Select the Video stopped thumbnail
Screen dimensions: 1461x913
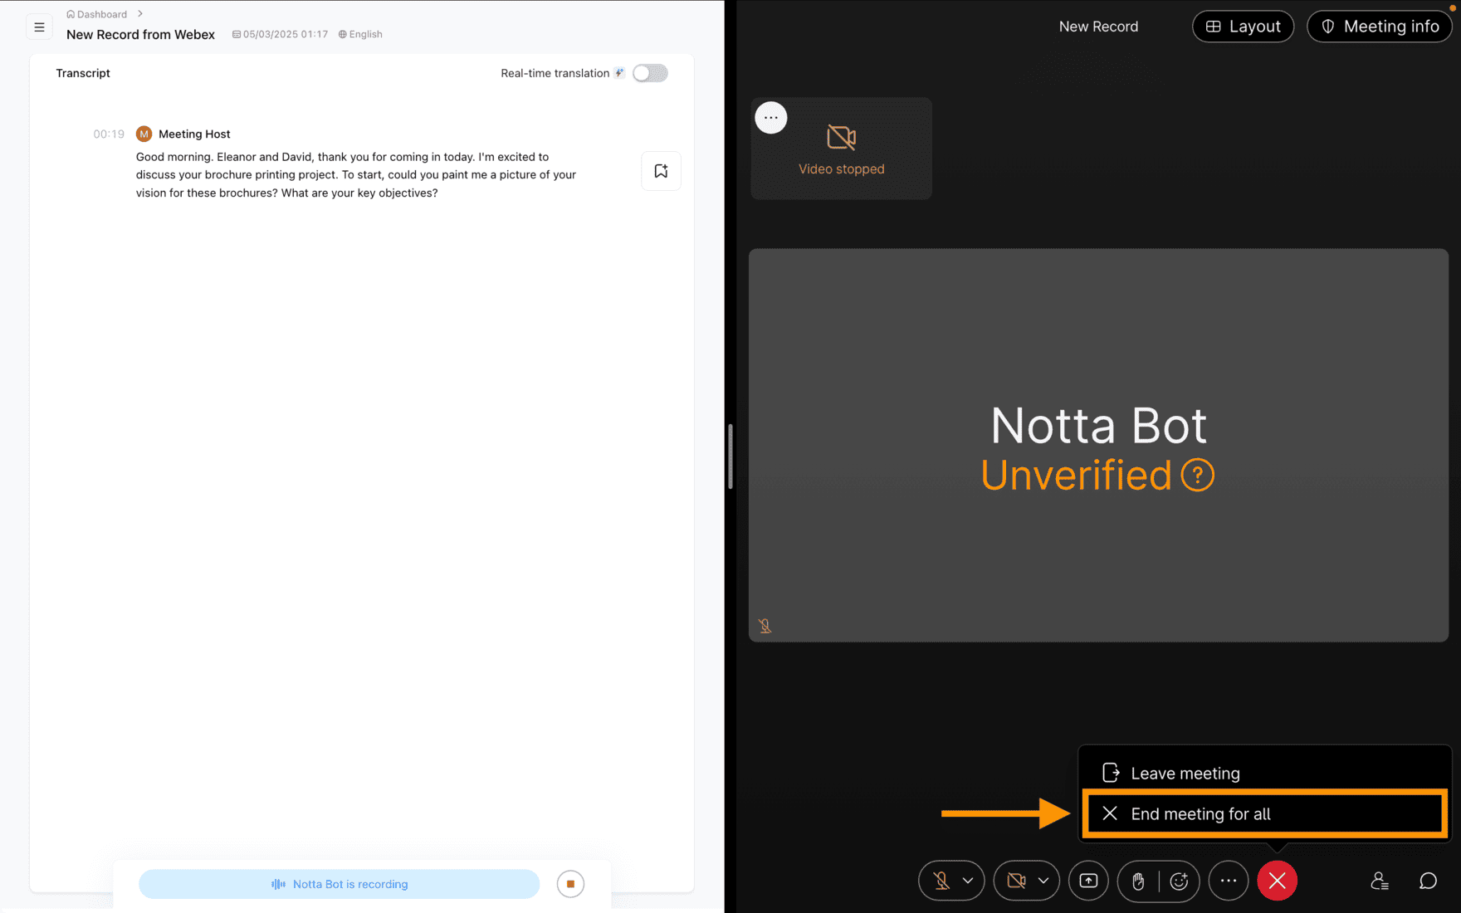point(841,149)
